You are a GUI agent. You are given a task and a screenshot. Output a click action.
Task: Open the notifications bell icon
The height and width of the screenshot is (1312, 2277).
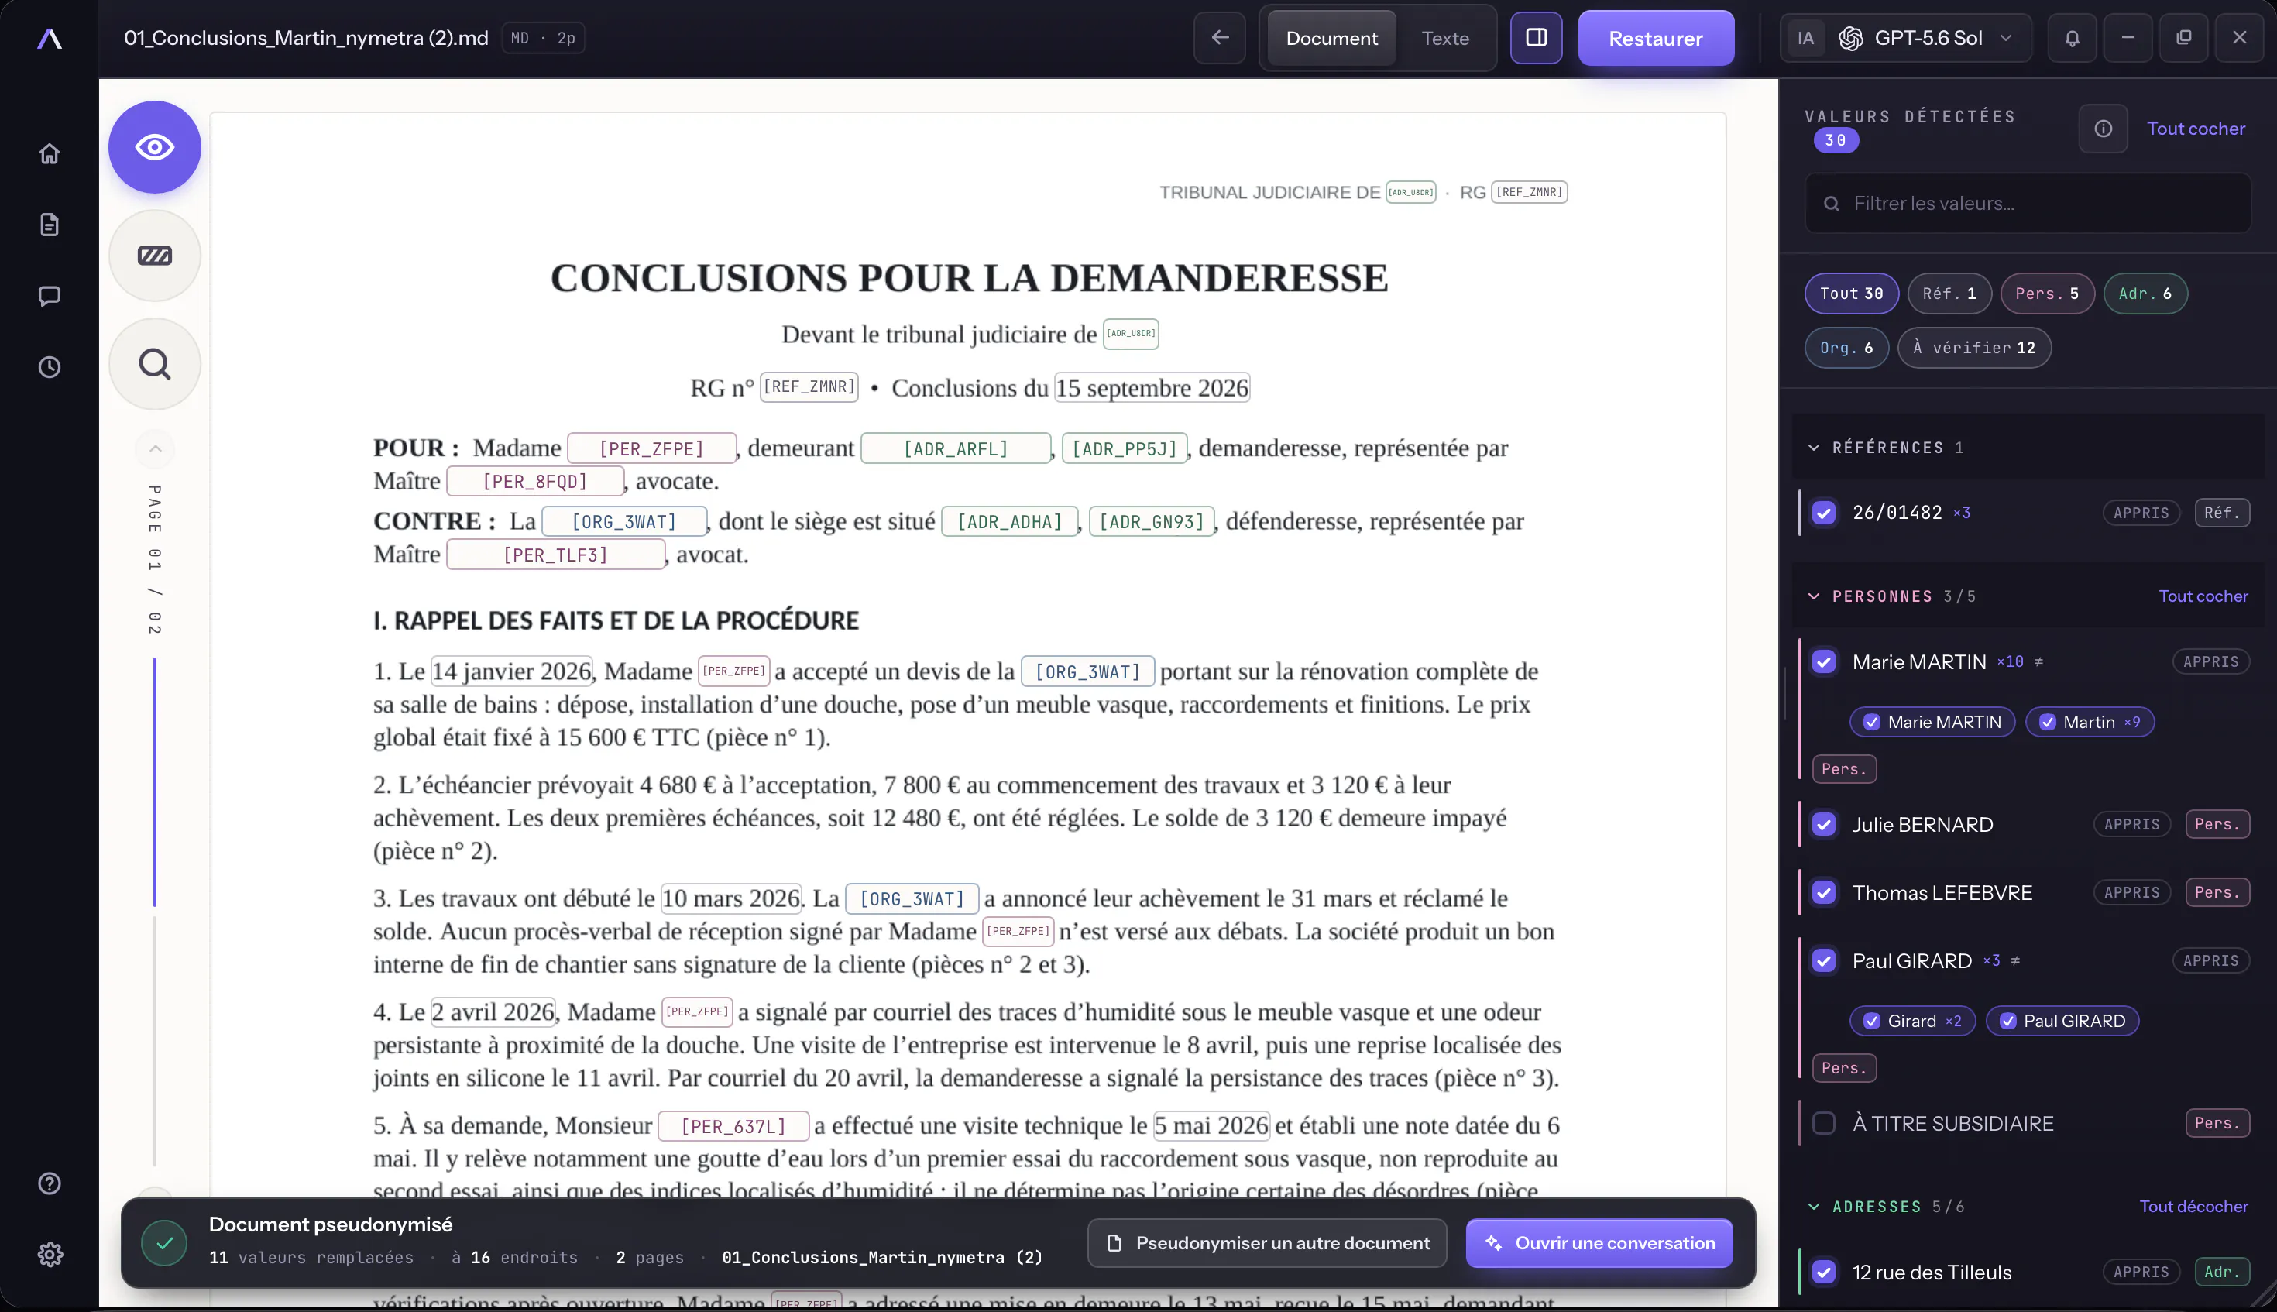[x=2073, y=38]
